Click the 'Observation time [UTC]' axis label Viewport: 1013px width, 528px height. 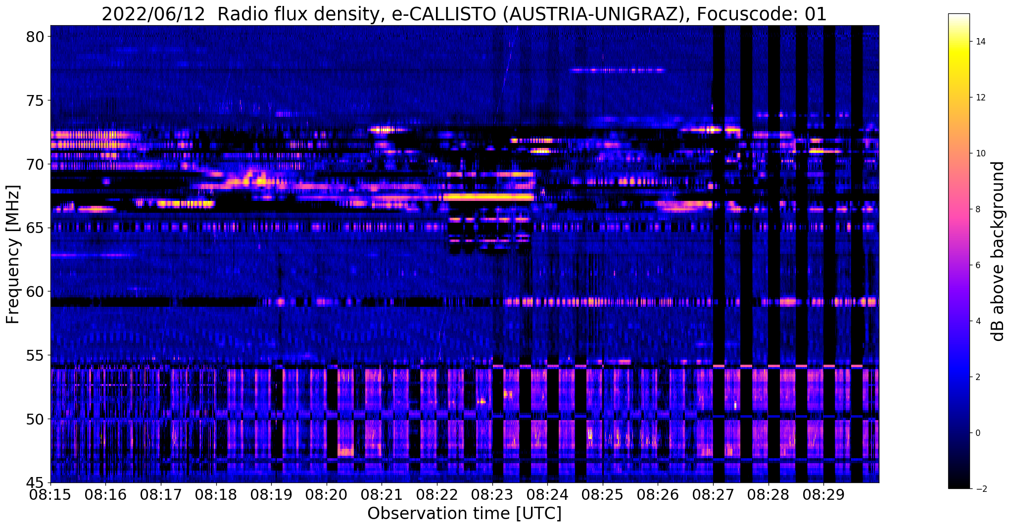(x=464, y=513)
